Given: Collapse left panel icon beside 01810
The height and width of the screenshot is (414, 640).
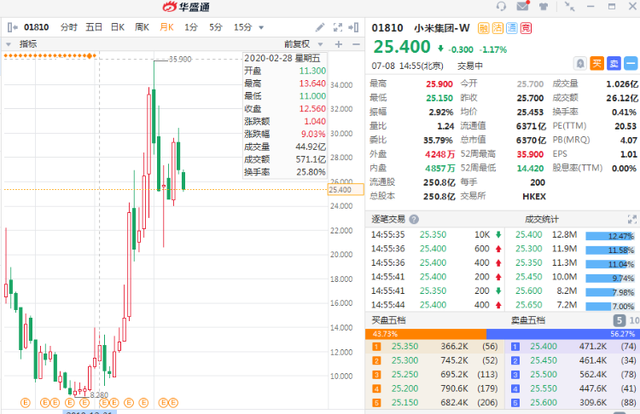Looking at the screenshot, I should point(12,27).
